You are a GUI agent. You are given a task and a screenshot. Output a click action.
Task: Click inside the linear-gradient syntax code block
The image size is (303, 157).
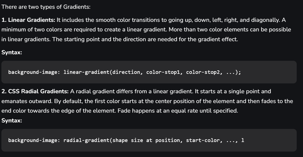149,72
